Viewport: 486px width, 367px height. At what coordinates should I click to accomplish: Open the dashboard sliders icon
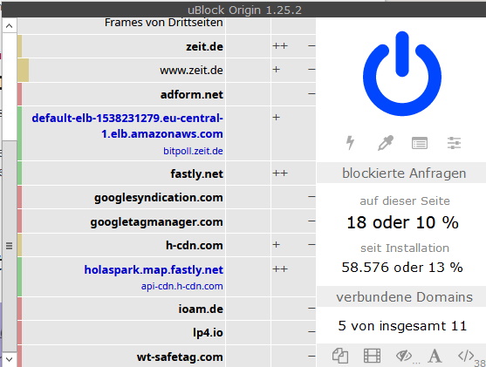[454, 143]
